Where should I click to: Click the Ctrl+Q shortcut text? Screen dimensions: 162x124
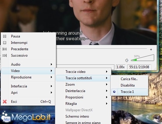coord(46,102)
